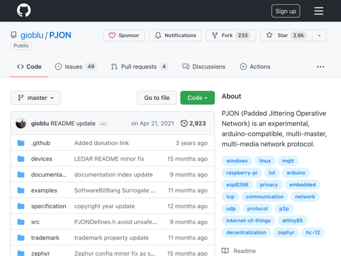Open 'LEDAR README minor fix' commit
The height and width of the screenshot is (256, 341).
[x=109, y=159]
